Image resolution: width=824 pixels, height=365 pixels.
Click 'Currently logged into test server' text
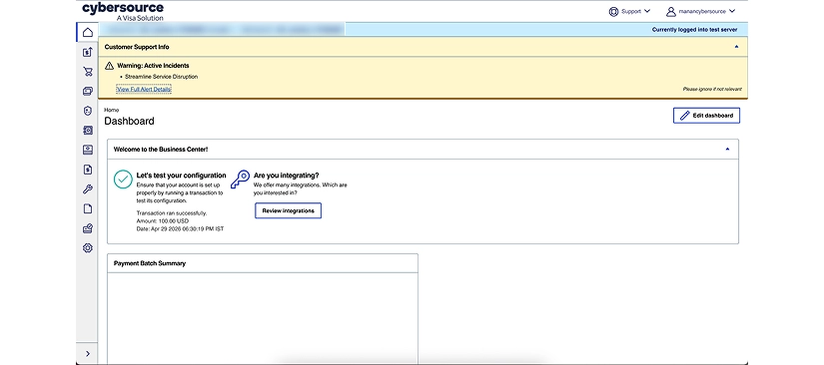click(x=695, y=30)
